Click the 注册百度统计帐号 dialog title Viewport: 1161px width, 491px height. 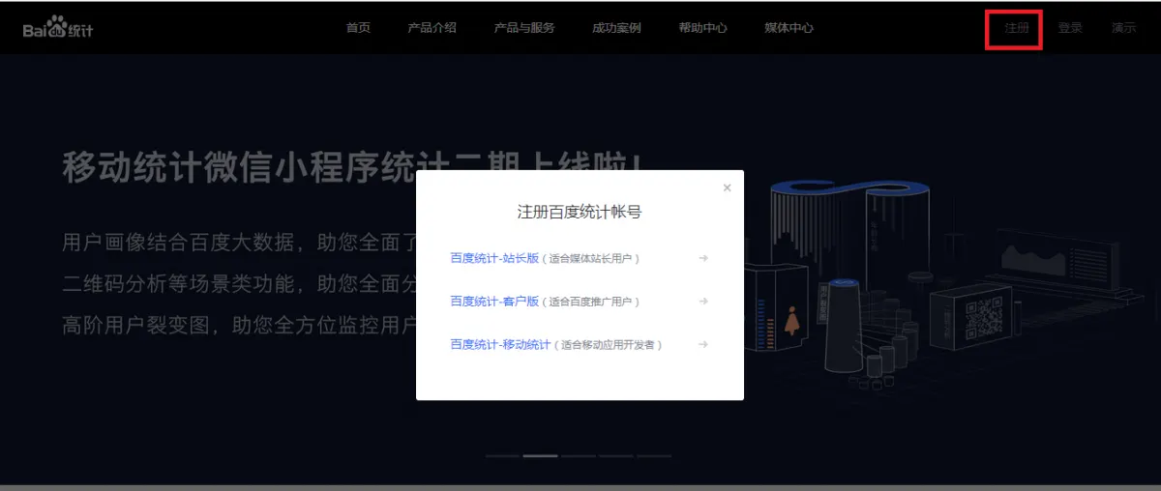pos(580,212)
